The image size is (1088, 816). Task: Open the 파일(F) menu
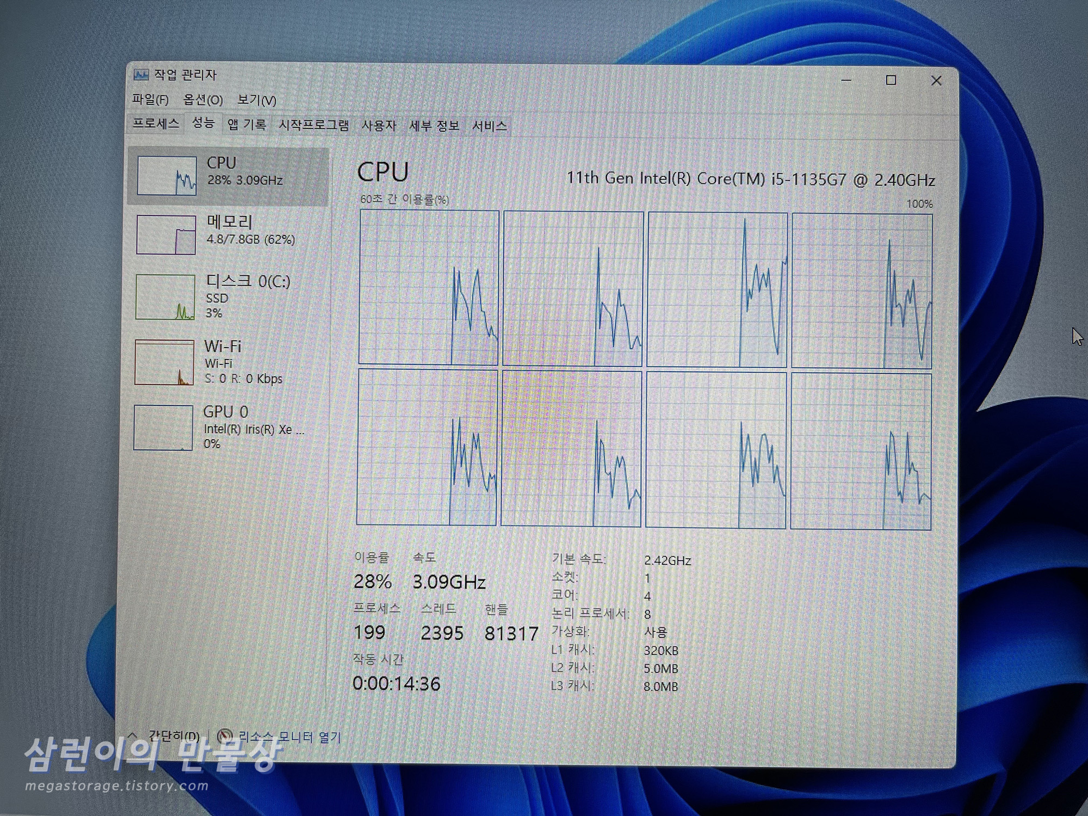(x=150, y=100)
